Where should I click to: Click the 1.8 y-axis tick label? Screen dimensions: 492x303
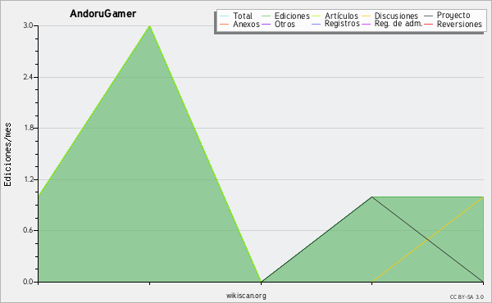28,128
